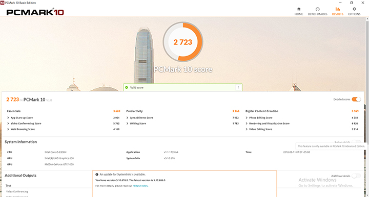Click the SystemInfo version v5.10.676
This screenshot has height=197, width=369.
169,158
